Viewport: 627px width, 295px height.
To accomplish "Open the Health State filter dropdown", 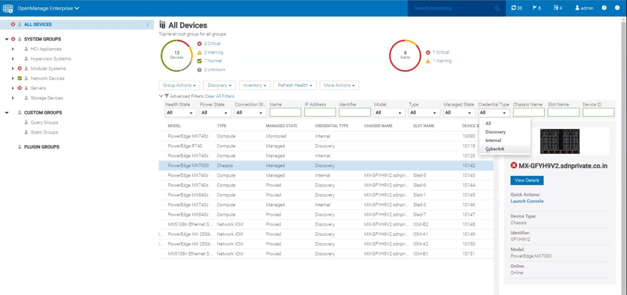I will 181,113.
